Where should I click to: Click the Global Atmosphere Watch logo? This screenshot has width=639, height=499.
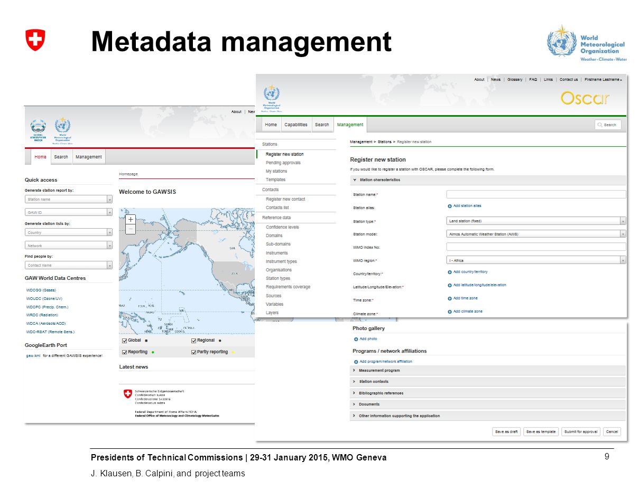[x=38, y=128]
